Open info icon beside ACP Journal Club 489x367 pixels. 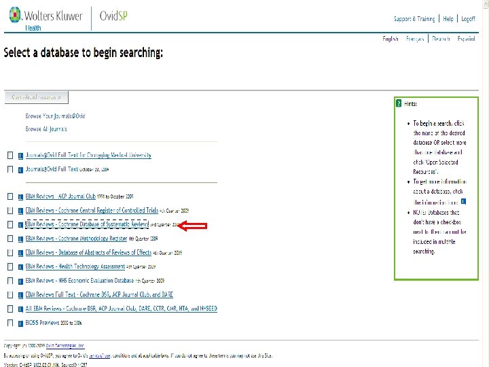coord(20,197)
